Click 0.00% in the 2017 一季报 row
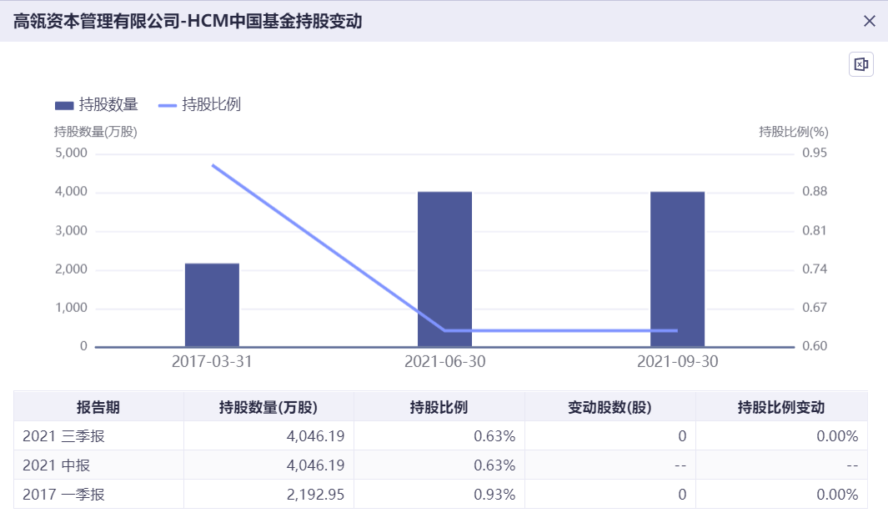Image resolution: width=888 pixels, height=523 pixels. coord(837,495)
